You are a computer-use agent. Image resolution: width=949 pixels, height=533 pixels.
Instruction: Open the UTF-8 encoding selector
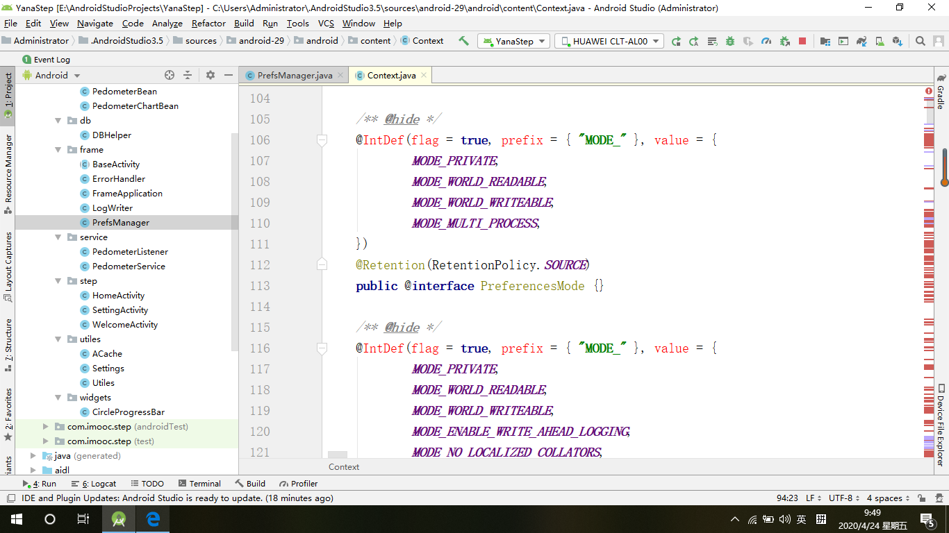click(x=844, y=498)
